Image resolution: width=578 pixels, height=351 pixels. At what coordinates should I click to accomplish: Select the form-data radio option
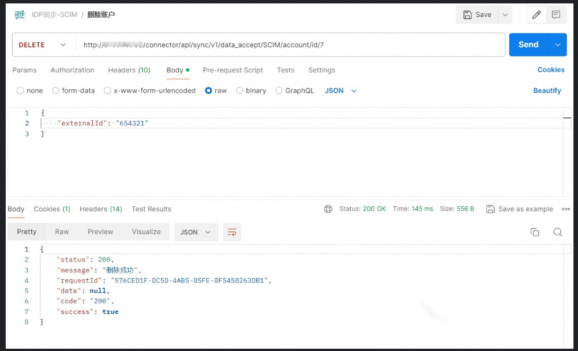pyautogui.click(x=56, y=91)
